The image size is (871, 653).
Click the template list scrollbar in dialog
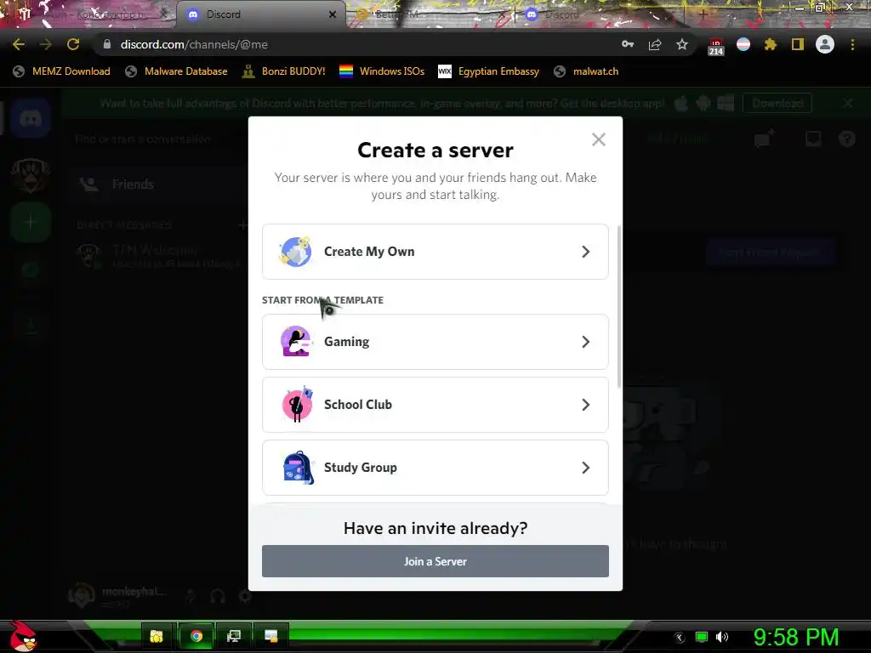[619, 306]
